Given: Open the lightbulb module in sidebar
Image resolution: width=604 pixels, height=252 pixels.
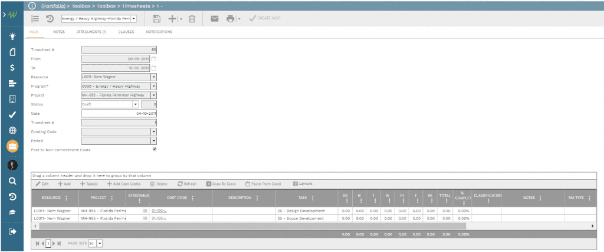Looking at the screenshot, I should 12,37.
